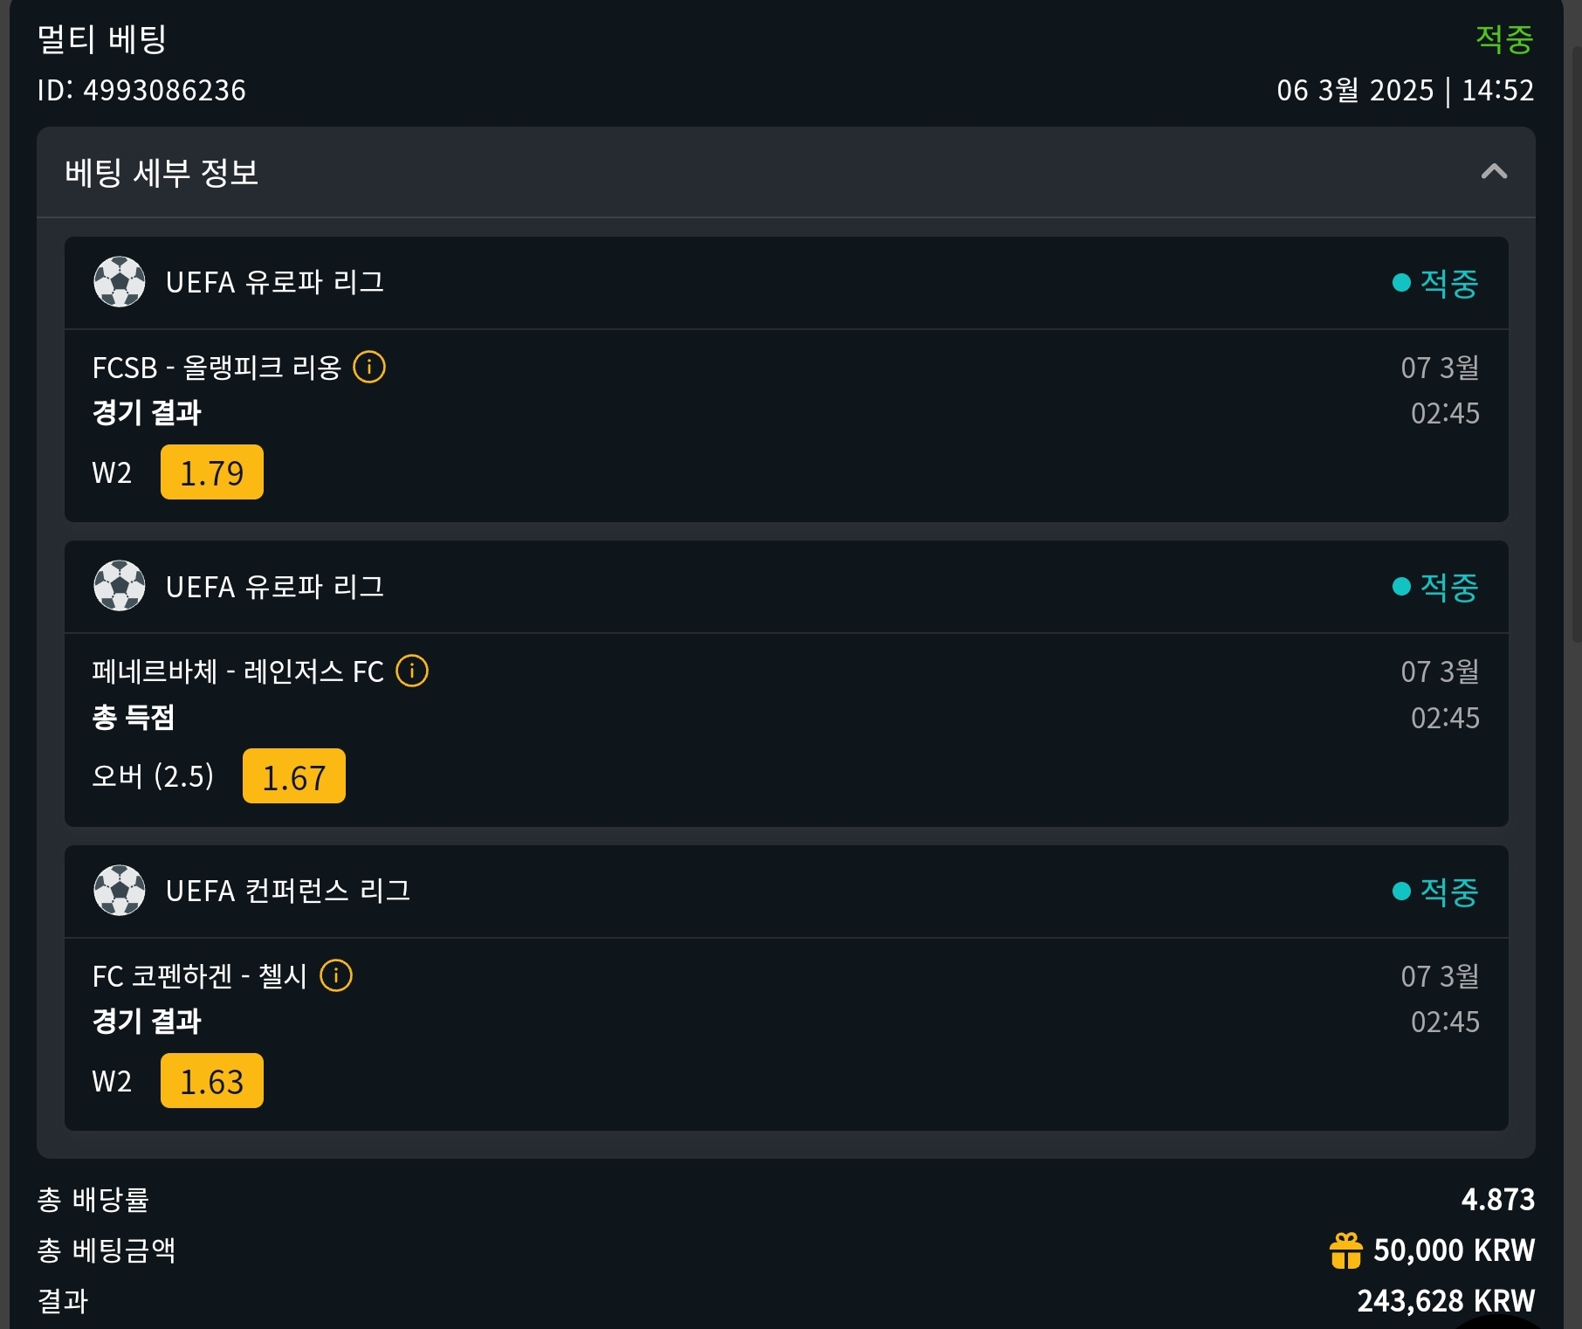Image resolution: width=1582 pixels, height=1329 pixels.
Task: Open info icon for FC 코펜하겐 - 첼시
Action: [336, 975]
